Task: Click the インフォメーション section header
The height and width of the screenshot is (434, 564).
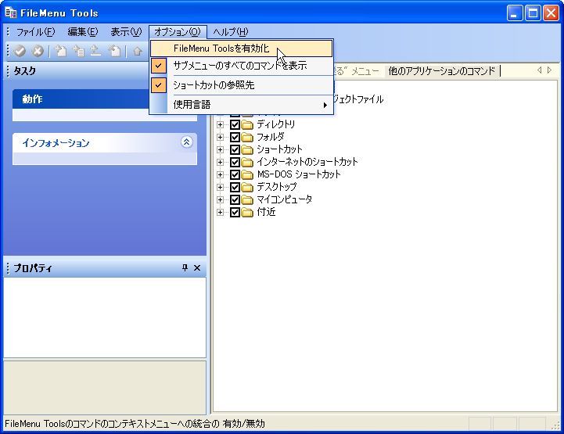Action: tap(104, 143)
